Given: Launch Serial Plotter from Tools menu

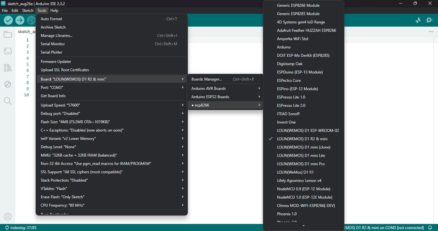Looking at the screenshot, I should tap(112, 52).
